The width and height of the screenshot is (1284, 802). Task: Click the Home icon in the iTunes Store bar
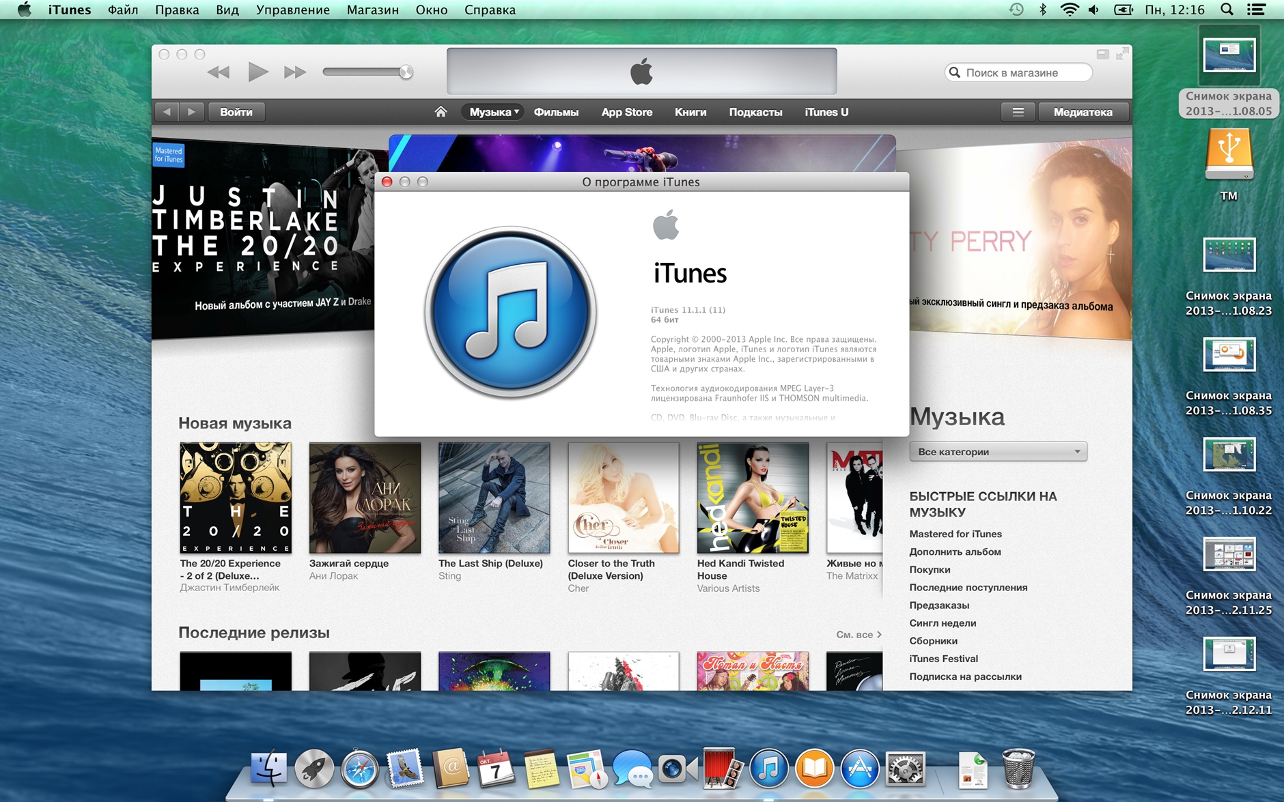tap(441, 112)
